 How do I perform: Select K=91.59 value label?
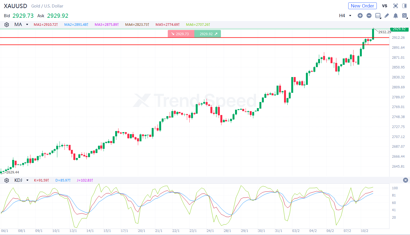coord(42,180)
